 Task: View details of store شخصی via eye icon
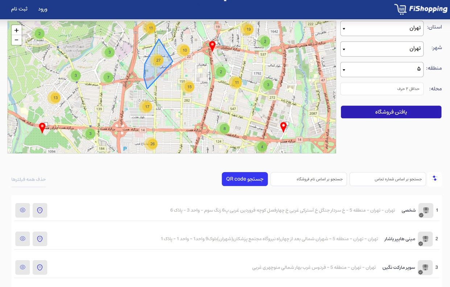[x=22, y=210]
